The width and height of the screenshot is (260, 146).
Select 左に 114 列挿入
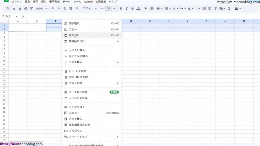point(92,56)
